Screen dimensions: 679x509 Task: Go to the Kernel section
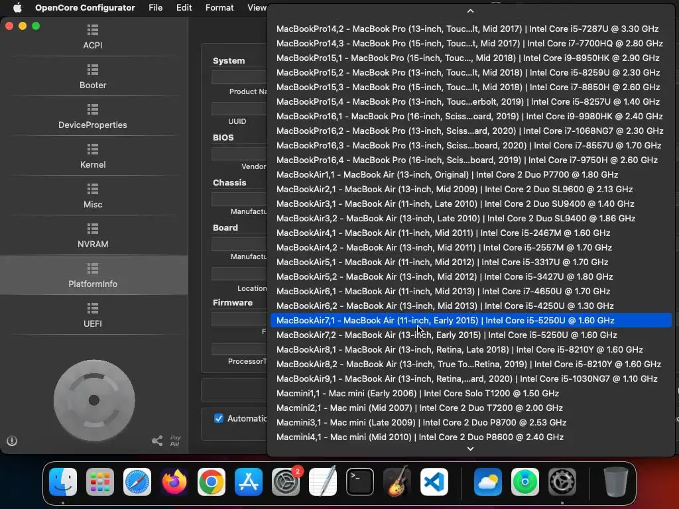click(x=93, y=156)
